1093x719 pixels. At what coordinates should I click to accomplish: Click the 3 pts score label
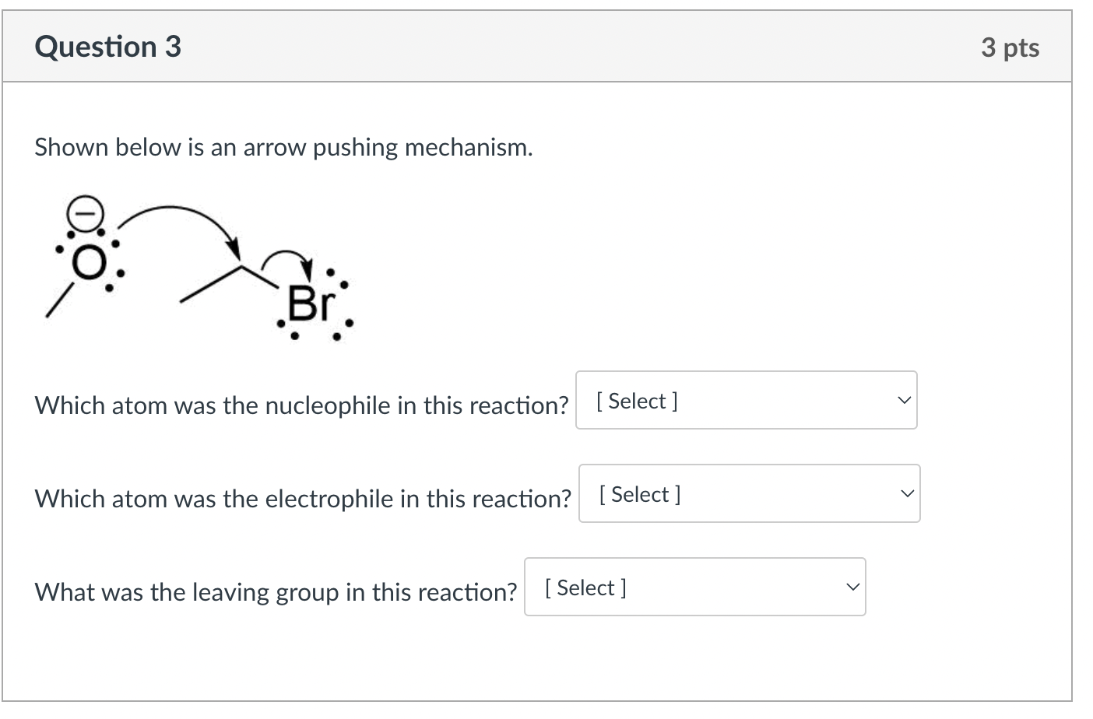1010,47
